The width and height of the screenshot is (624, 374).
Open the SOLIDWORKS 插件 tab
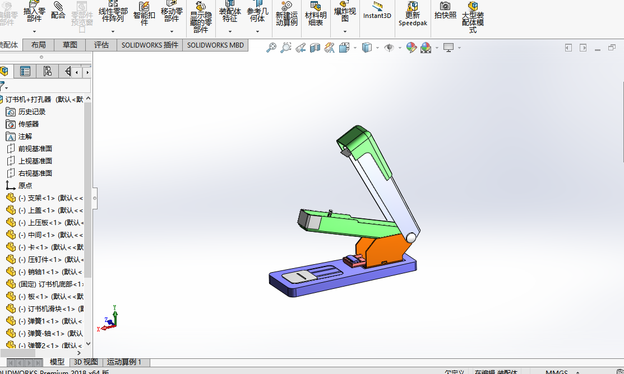[150, 45]
